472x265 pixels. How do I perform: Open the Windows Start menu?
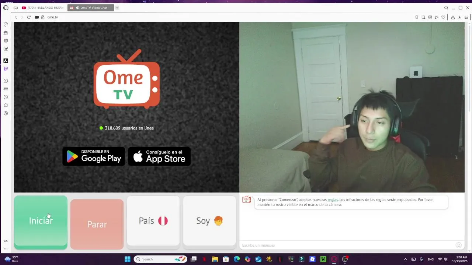tap(127, 259)
